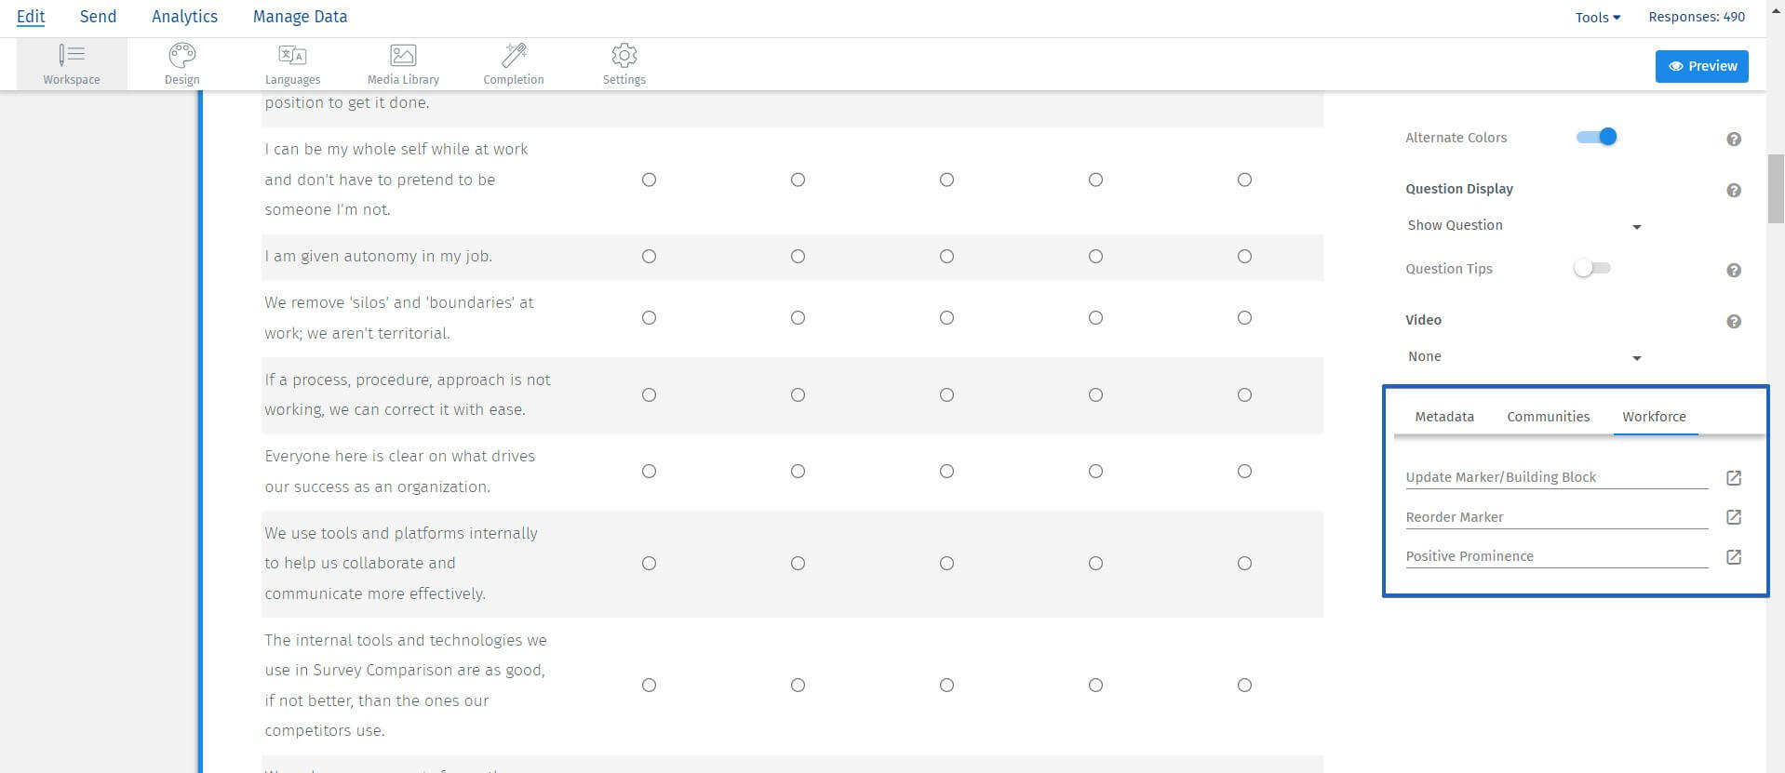The height and width of the screenshot is (773, 1785).
Task: Open the Manage Data menu
Action: pyautogui.click(x=300, y=17)
